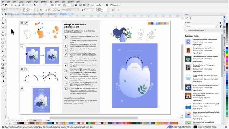The width and height of the screenshot is (229, 129).
Task: Toggle the tools help tab in Learn panel
Action: tap(186, 18)
